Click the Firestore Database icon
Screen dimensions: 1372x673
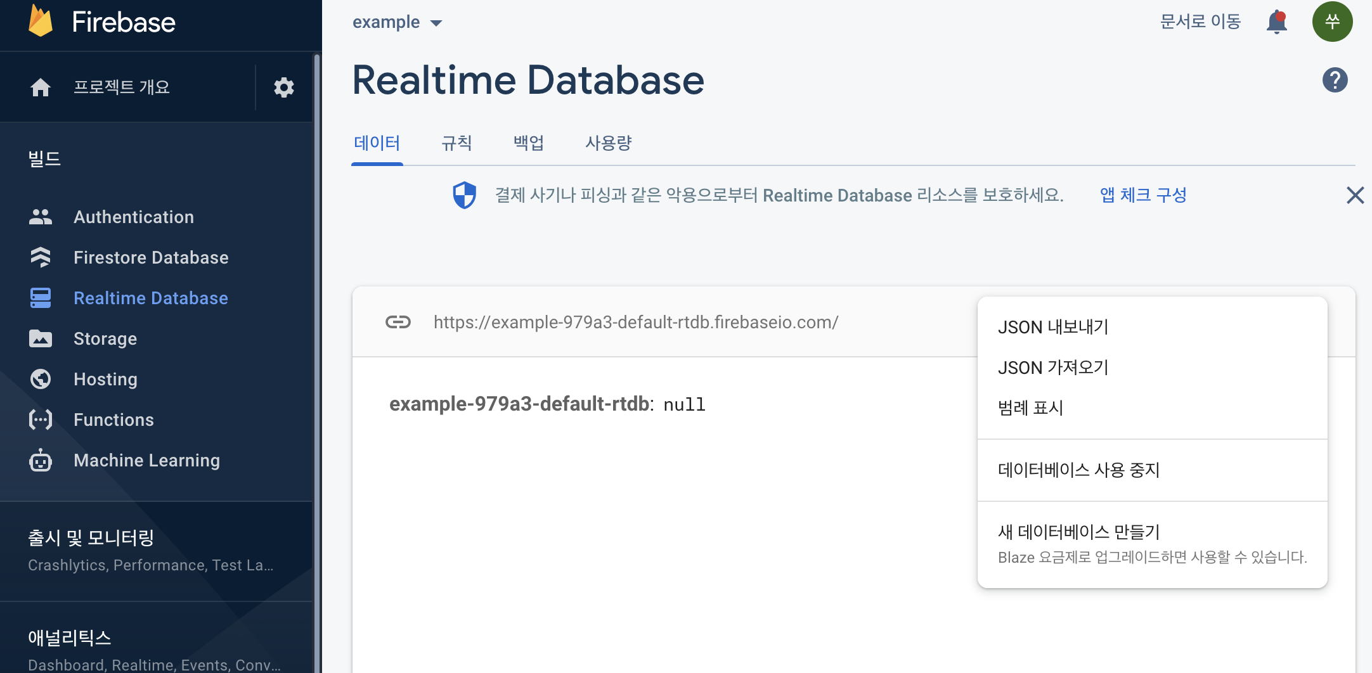click(x=41, y=257)
